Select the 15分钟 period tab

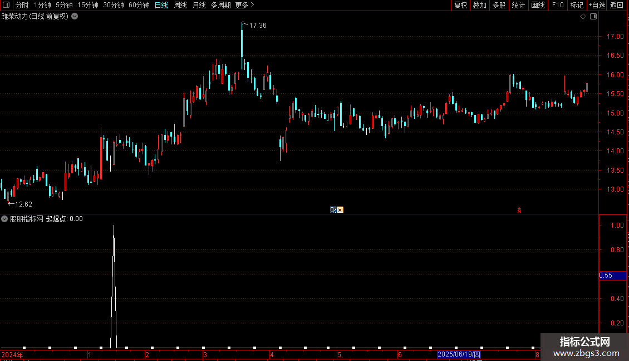pos(88,5)
